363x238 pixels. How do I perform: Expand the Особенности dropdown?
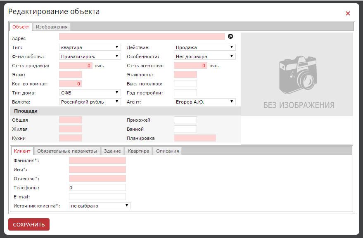(x=204, y=57)
